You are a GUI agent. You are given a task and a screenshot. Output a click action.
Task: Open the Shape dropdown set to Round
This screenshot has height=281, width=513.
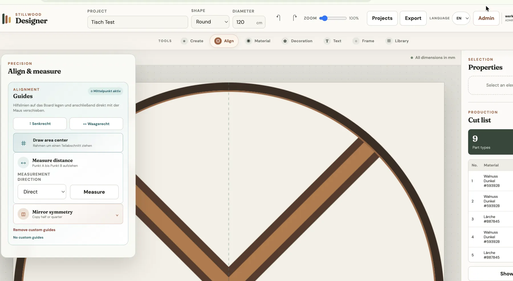pos(210,22)
